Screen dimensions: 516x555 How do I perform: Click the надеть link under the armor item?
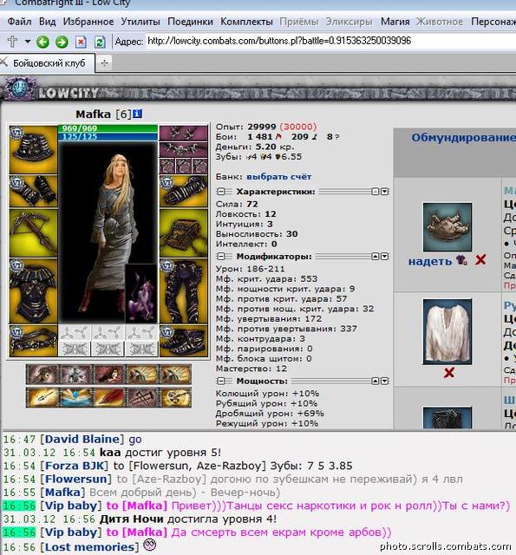click(x=430, y=261)
